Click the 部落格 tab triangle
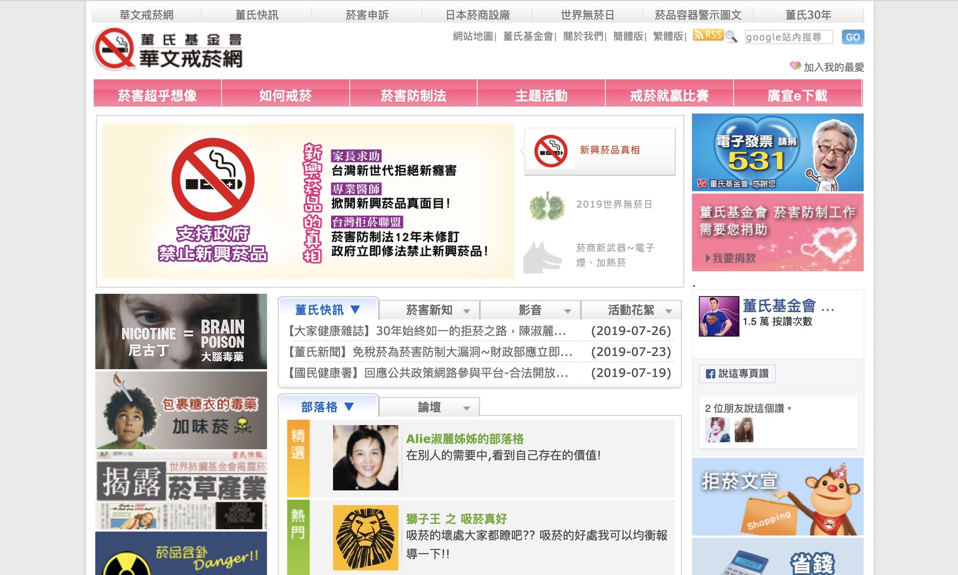The width and height of the screenshot is (958, 575). (349, 407)
